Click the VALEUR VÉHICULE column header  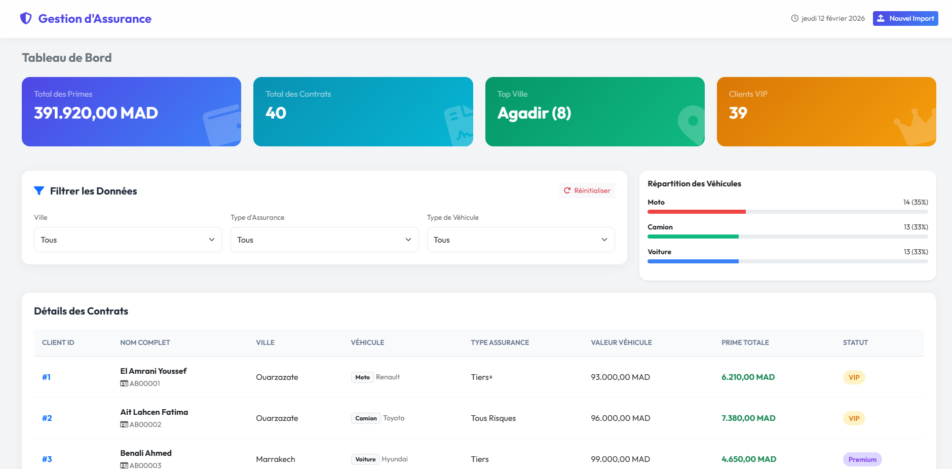(x=621, y=343)
